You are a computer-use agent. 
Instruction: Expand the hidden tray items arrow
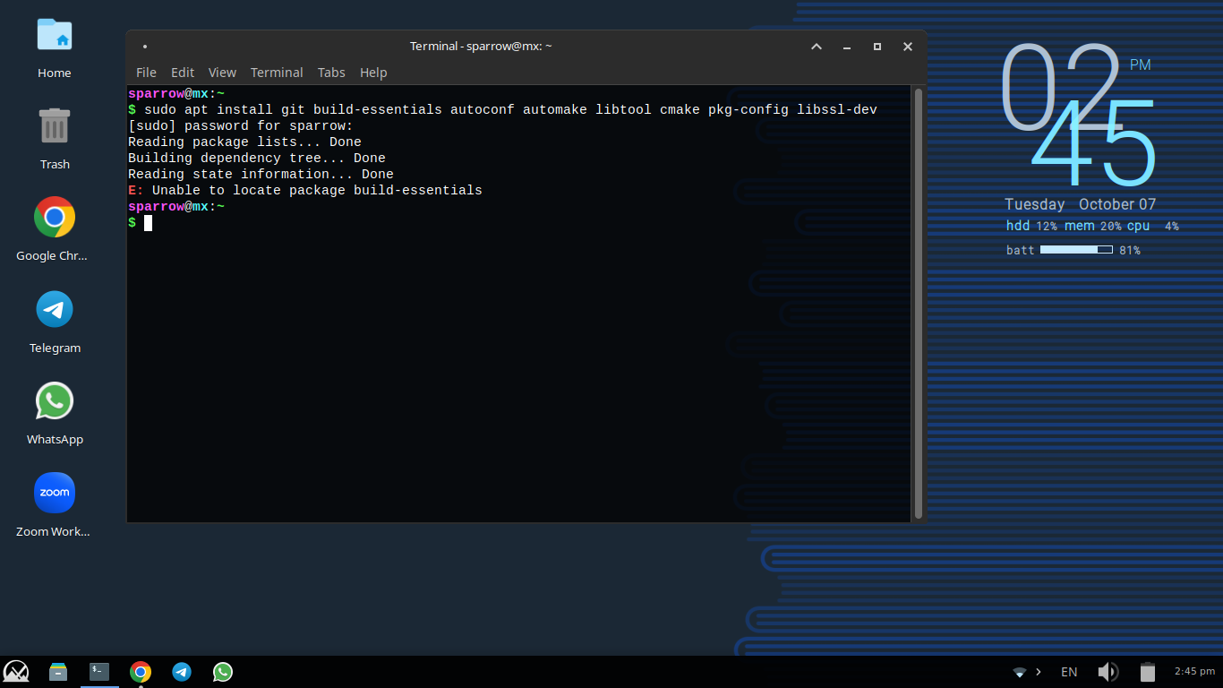(x=1039, y=672)
